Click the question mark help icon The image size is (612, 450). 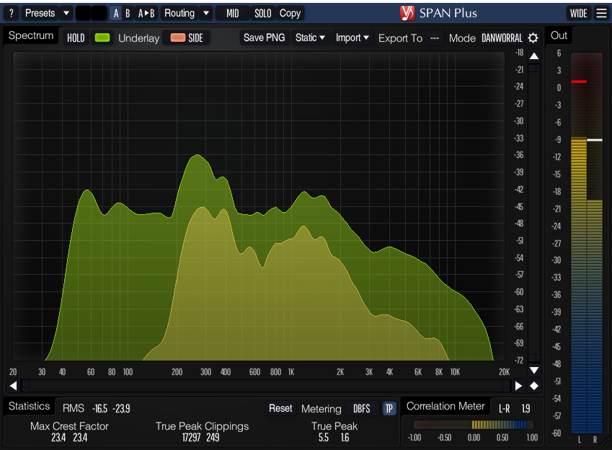pyautogui.click(x=11, y=13)
